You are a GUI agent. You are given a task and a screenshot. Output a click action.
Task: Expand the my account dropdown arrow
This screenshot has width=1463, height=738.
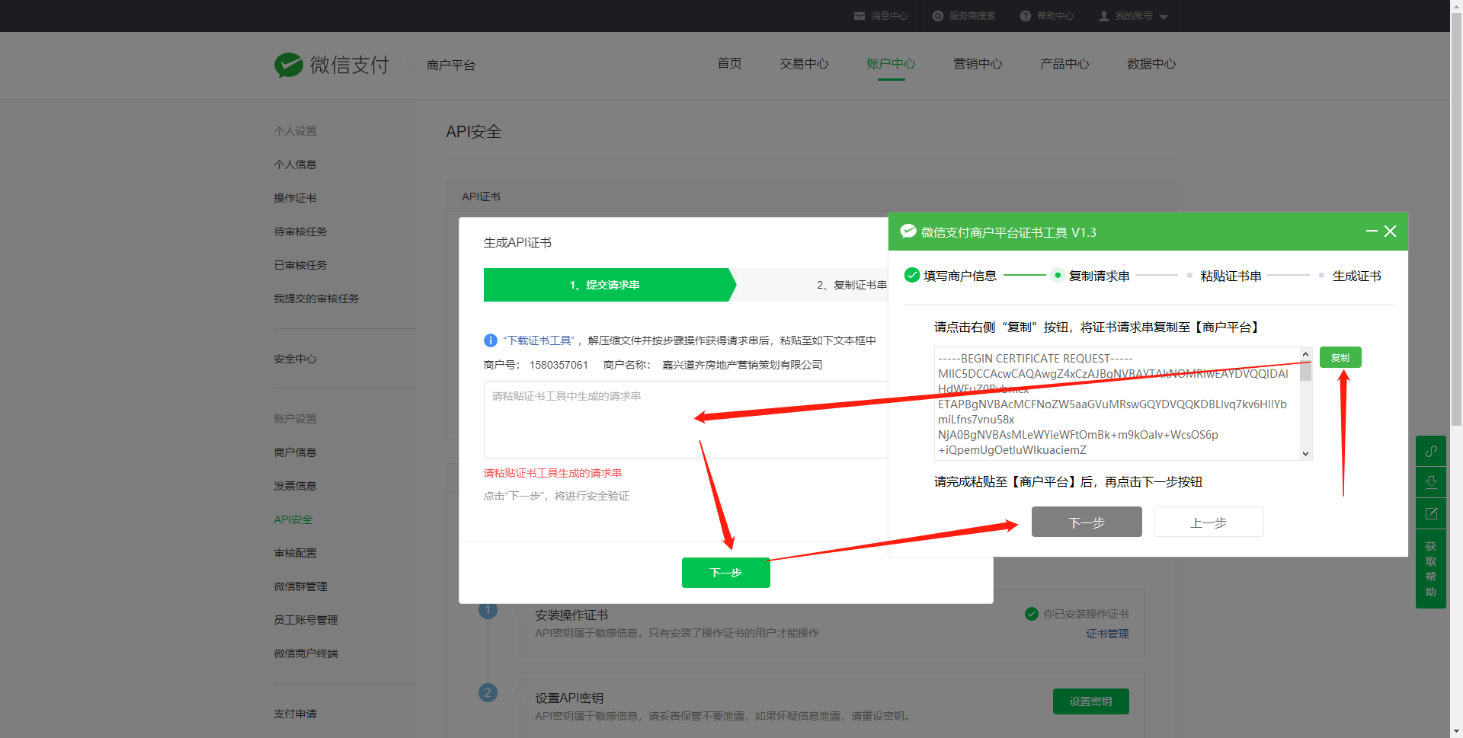tap(1164, 17)
